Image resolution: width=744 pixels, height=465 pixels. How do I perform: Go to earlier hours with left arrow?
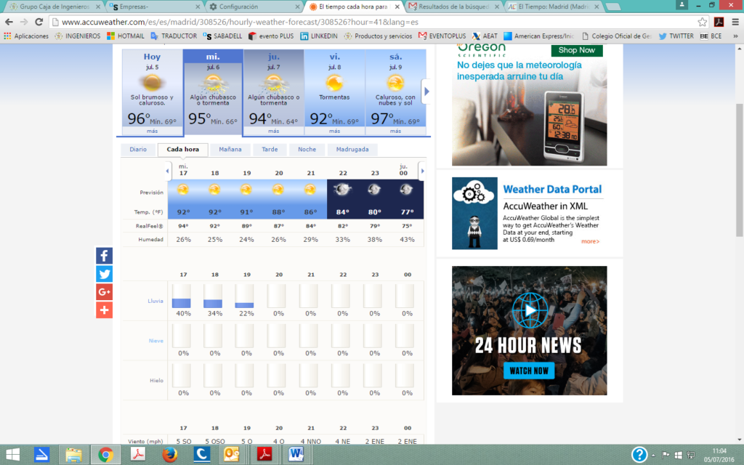pyautogui.click(x=169, y=171)
